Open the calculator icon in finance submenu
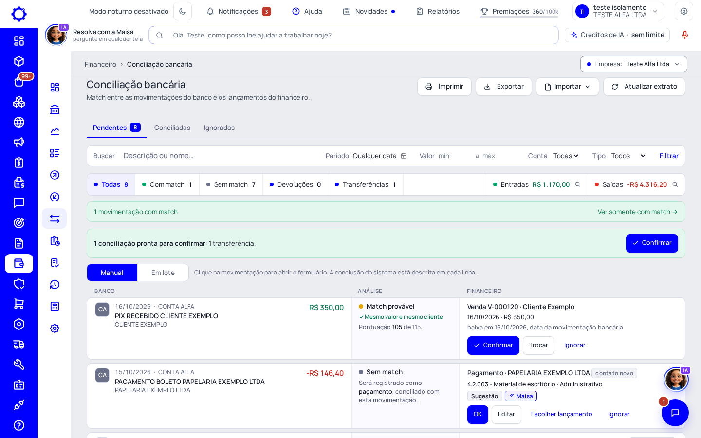701x438 pixels. (x=55, y=306)
